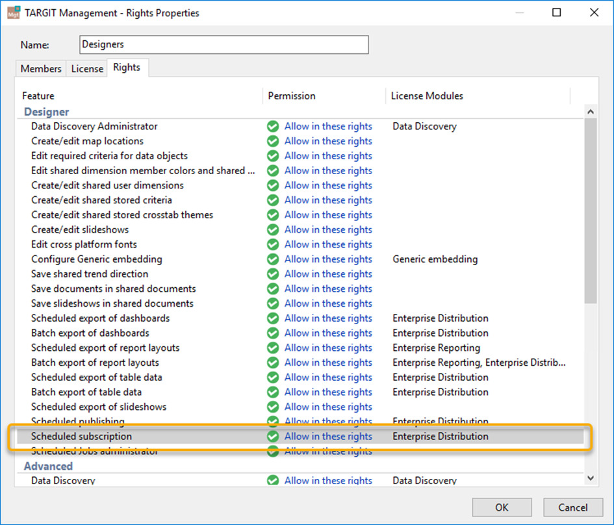Select Scheduled subscription feature row
Screen dimensions: 614x525
pyautogui.click(x=300, y=436)
